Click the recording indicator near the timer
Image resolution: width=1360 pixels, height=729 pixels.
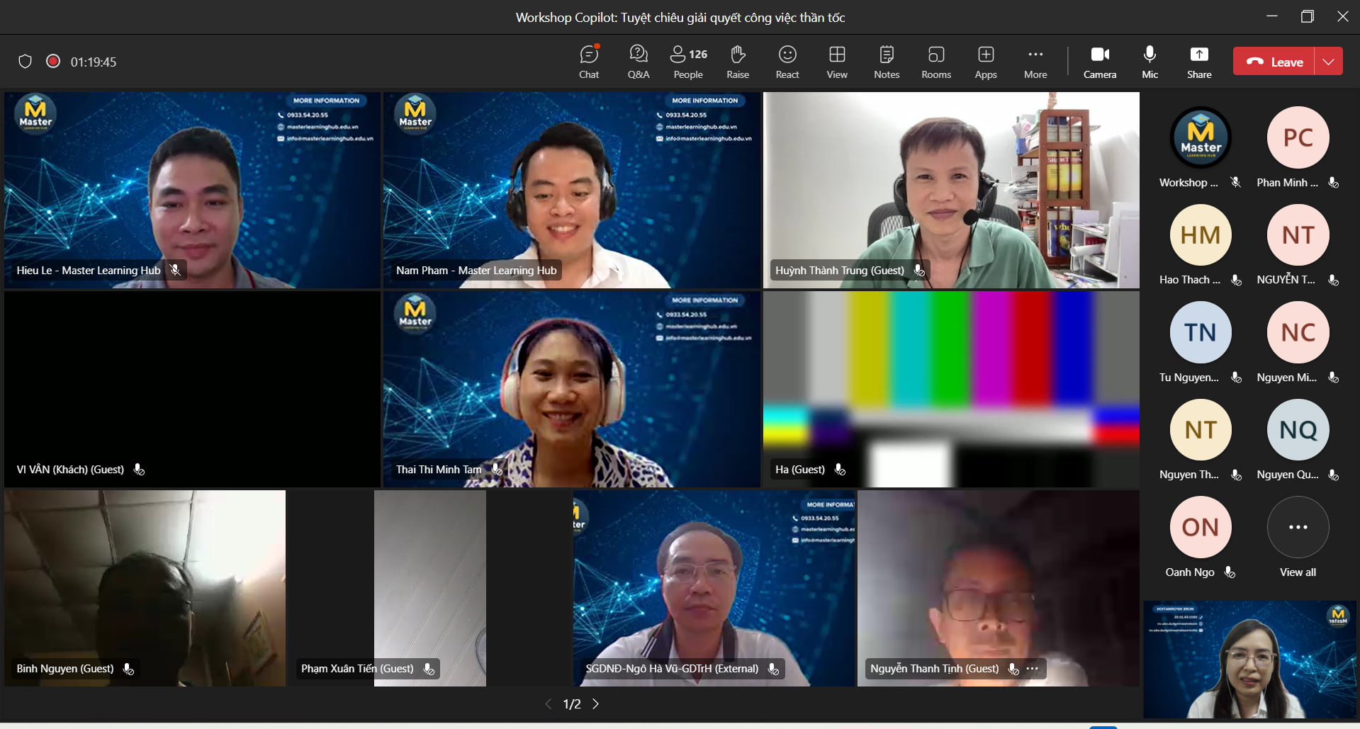pos(53,62)
